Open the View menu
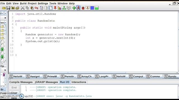This screenshot has width=179, height=100. point(16,3)
